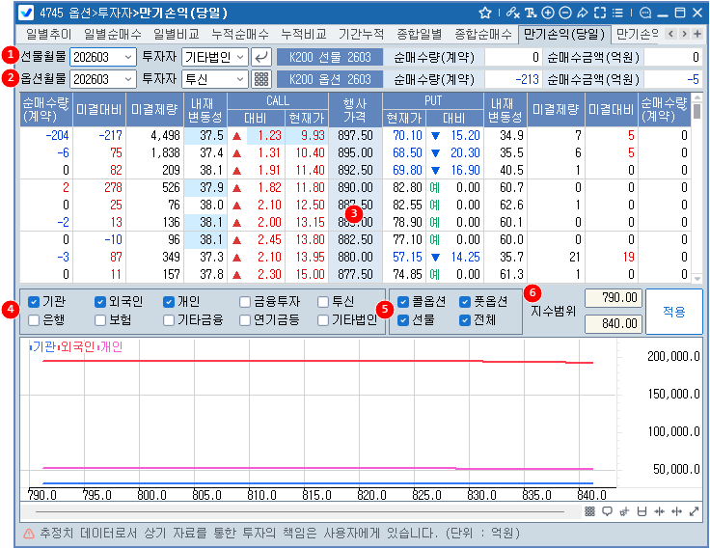Click the K200 옵션 2603 button
Viewport: 710px width, 549px height.
pyautogui.click(x=330, y=79)
